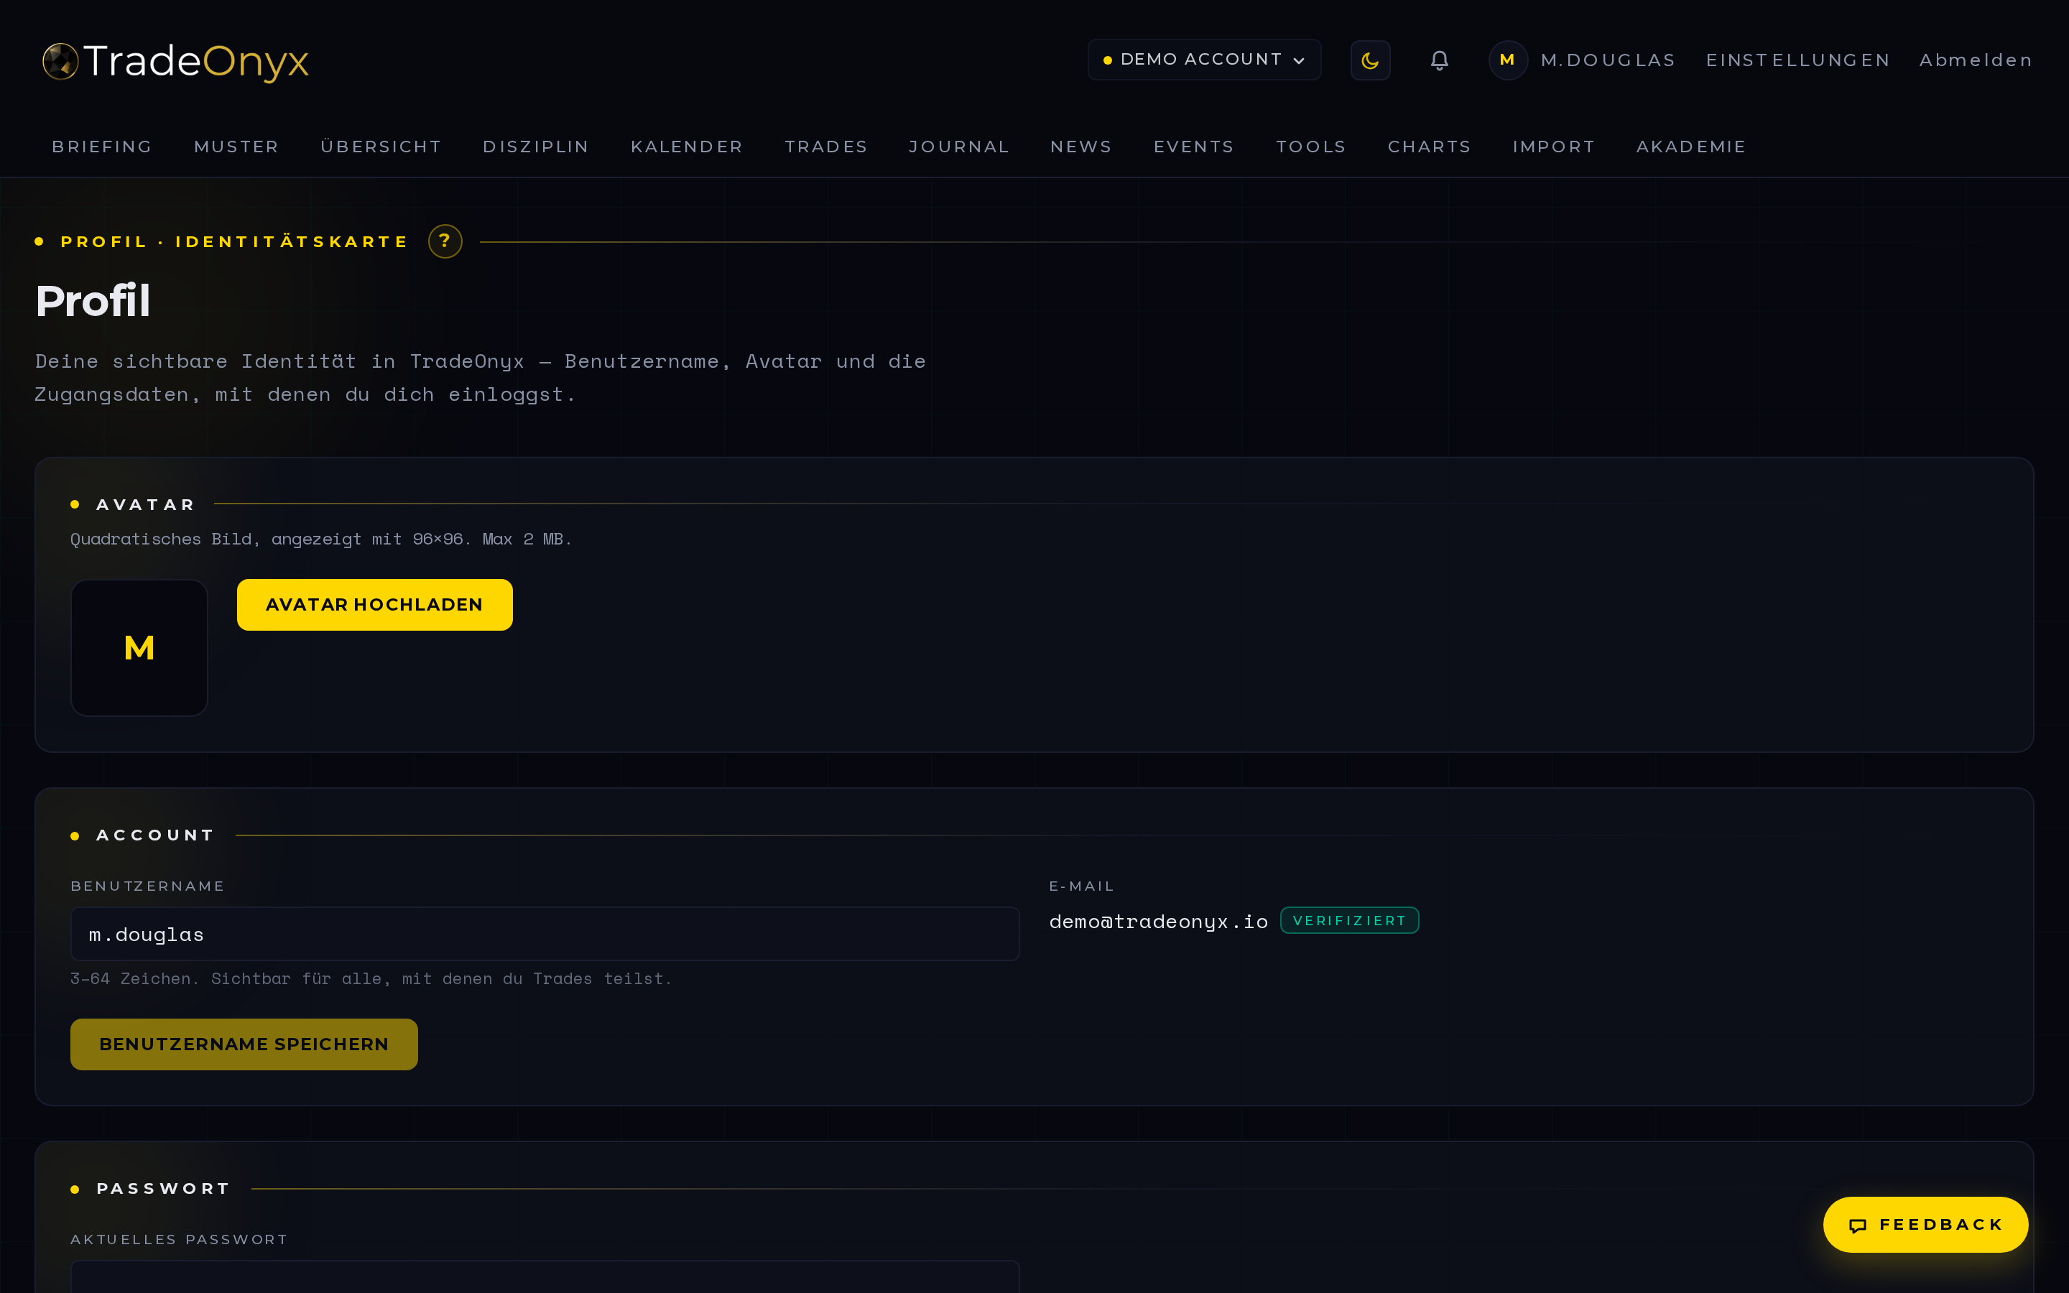
Task: Open the Import tab
Action: coord(1553,147)
